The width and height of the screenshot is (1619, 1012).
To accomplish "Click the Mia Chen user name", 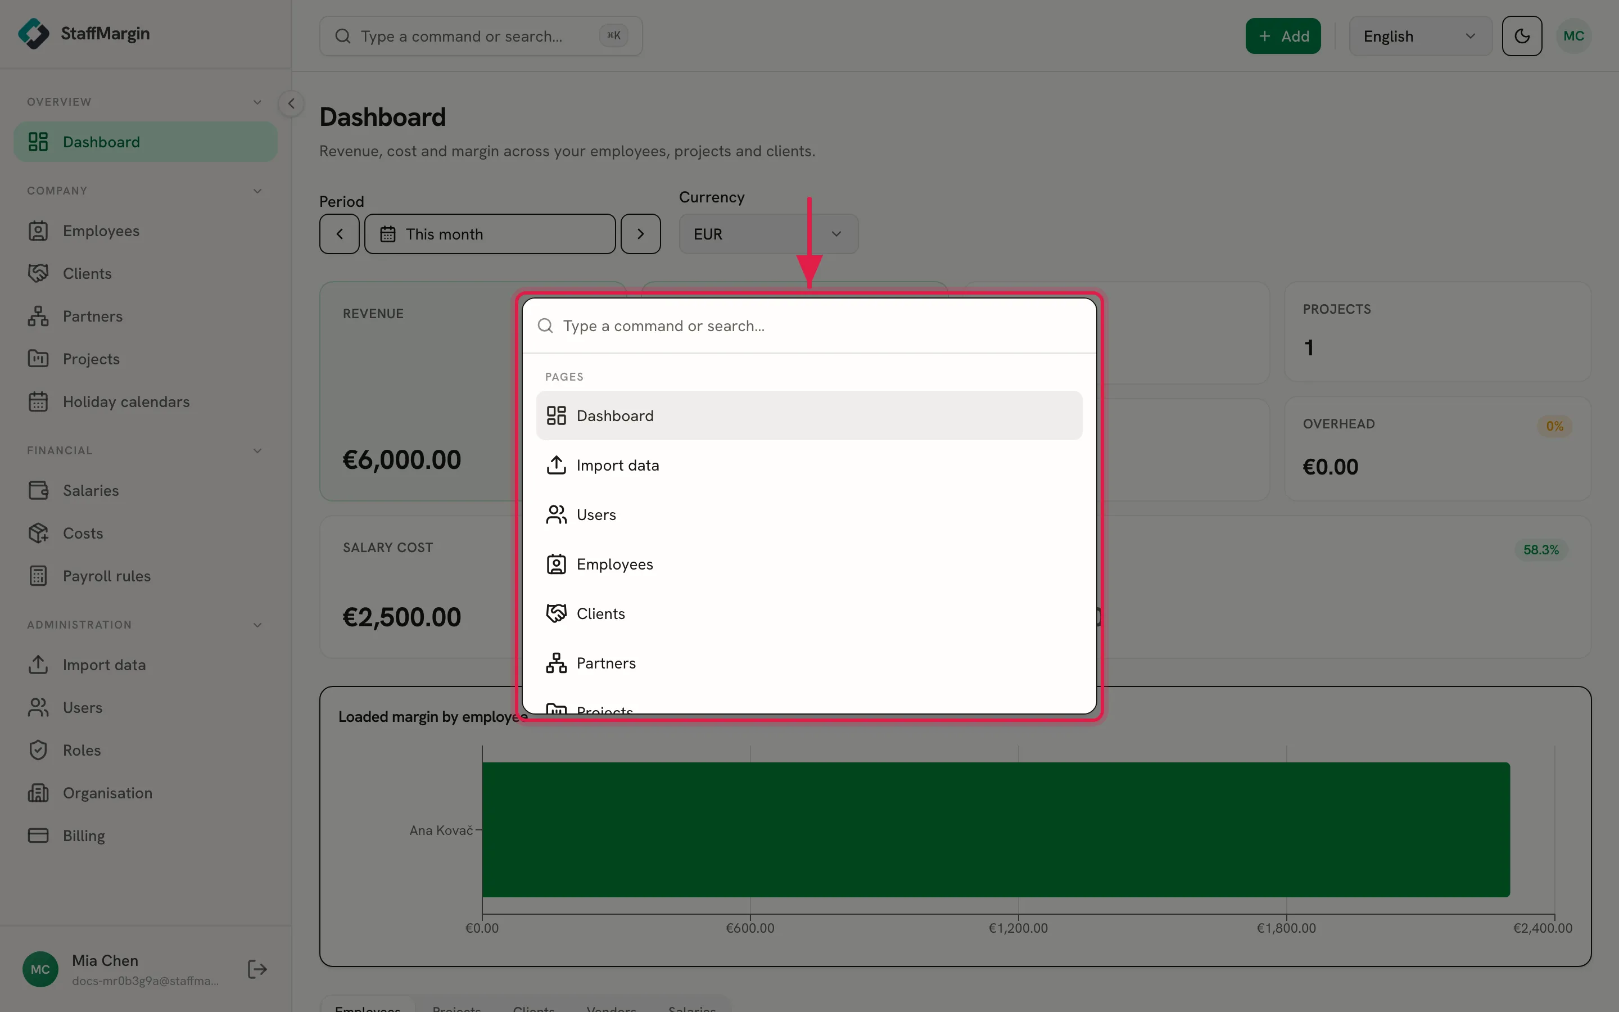I will (105, 960).
